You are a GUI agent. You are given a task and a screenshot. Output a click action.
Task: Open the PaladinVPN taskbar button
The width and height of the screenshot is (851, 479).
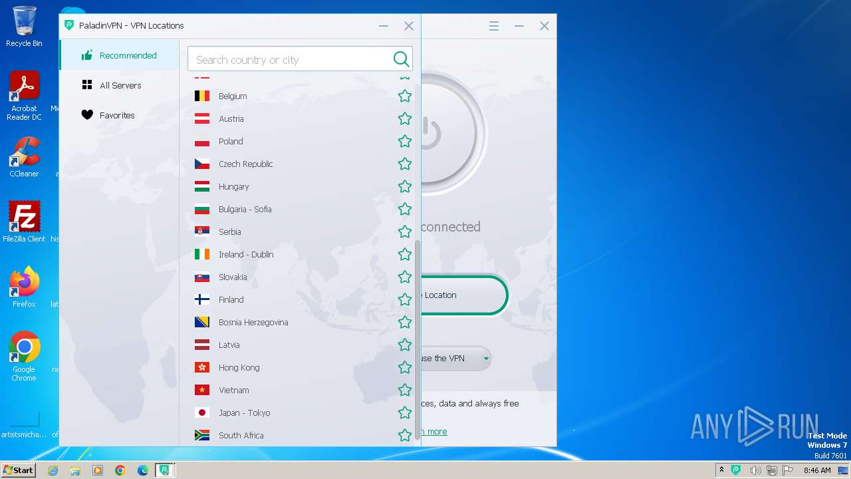[164, 470]
